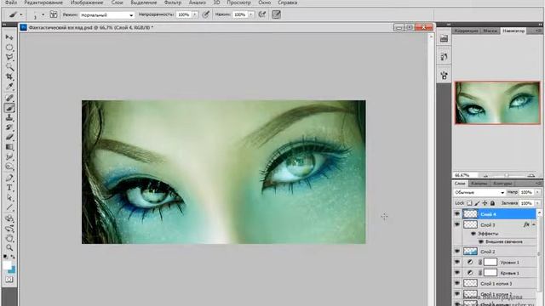Open the Файл menu
The image size is (545, 306).
[x=11, y=3]
